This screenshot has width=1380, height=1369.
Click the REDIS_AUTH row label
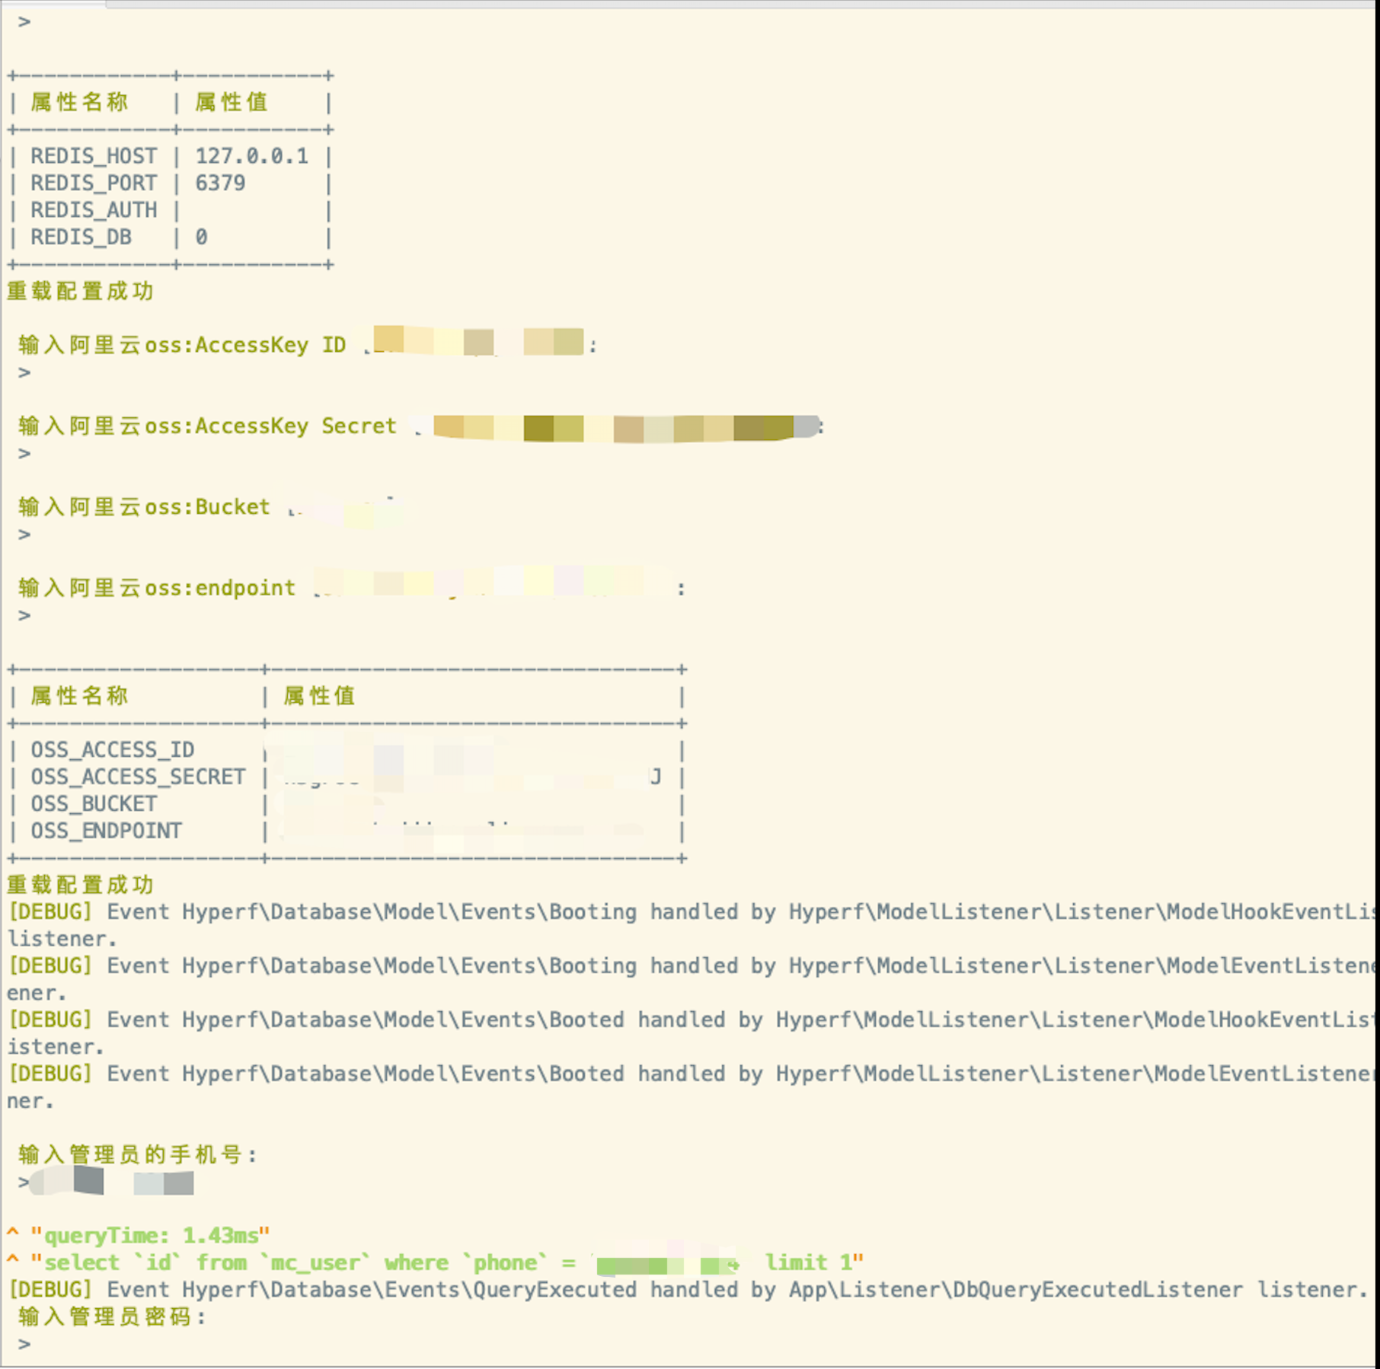click(94, 210)
